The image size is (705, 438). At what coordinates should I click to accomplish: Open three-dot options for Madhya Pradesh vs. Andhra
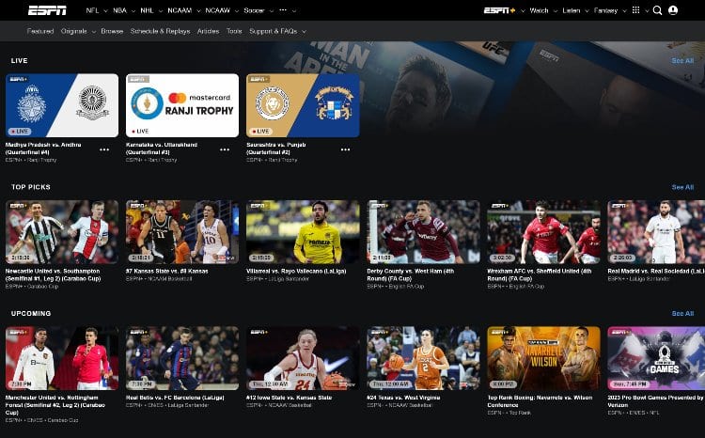104,149
